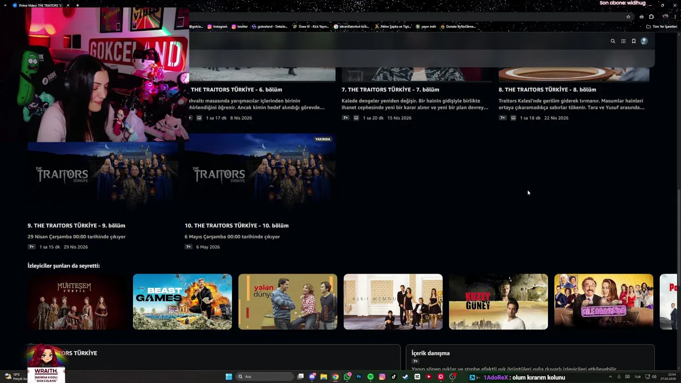Click the 7+ rating badge under episode 10
The image size is (681, 383).
tap(188, 247)
